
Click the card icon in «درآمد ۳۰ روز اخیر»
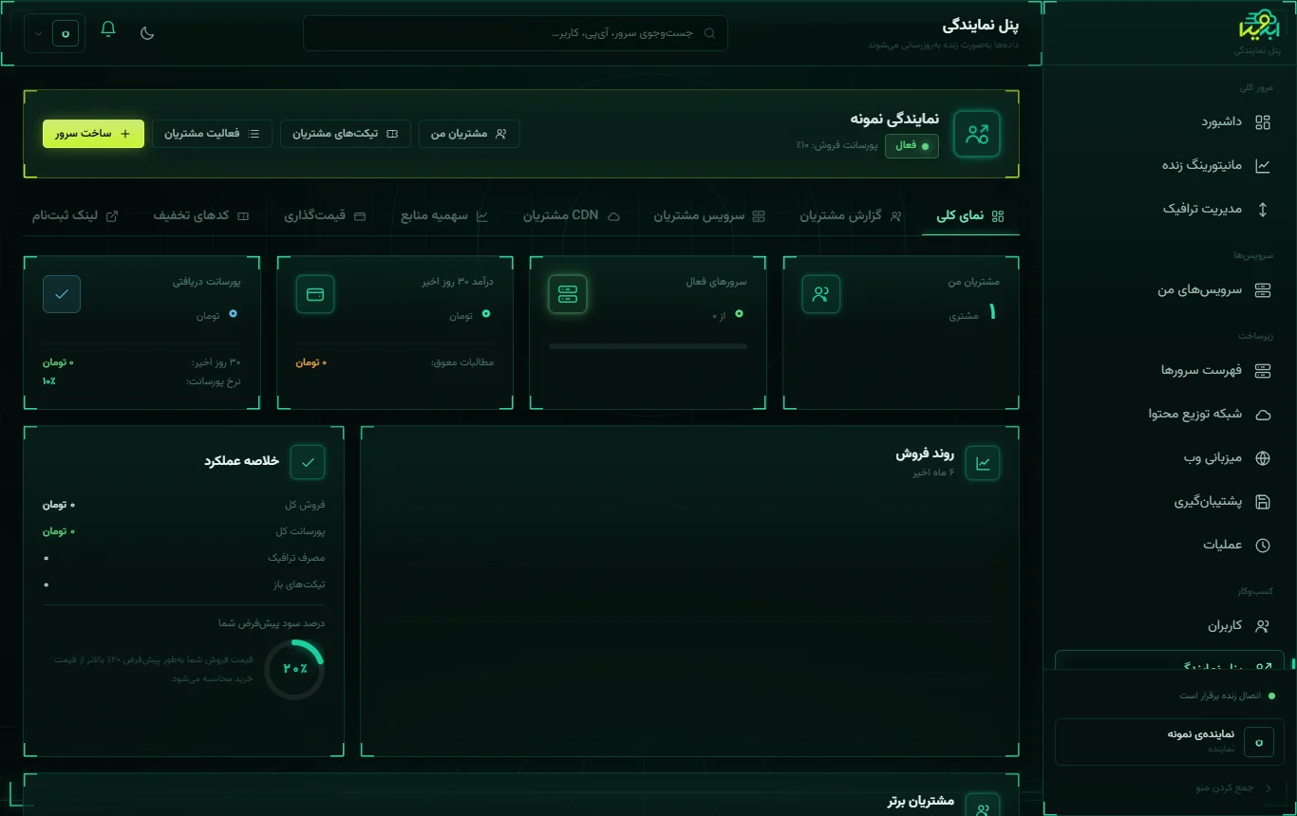pos(315,294)
